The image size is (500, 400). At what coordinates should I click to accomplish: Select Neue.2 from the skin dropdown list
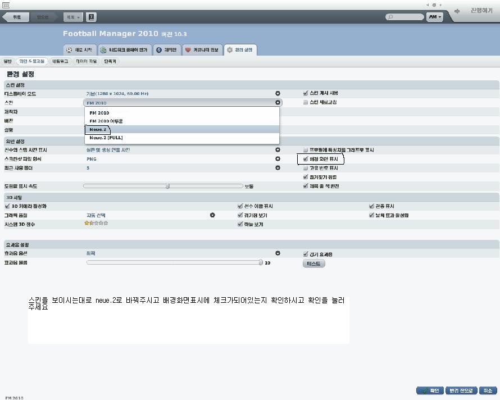pos(98,130)
